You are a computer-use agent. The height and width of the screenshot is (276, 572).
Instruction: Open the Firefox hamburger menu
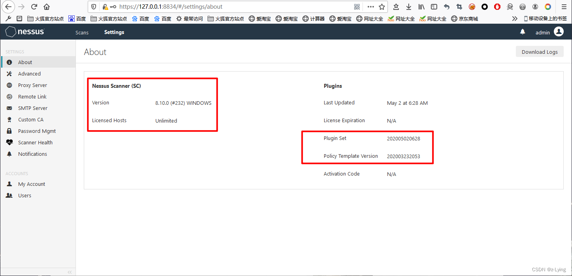pos(564,7)
